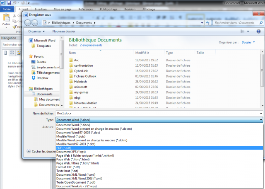Select Documents library in sidebar
The width and height of the screenshot is (265, 189).
coord(42,94)
